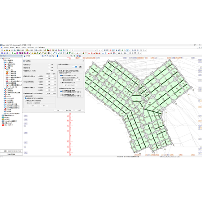The image size is (202, 202).
Task: Select the last radio button in dialog's right panel
Action: pos(61,95)
